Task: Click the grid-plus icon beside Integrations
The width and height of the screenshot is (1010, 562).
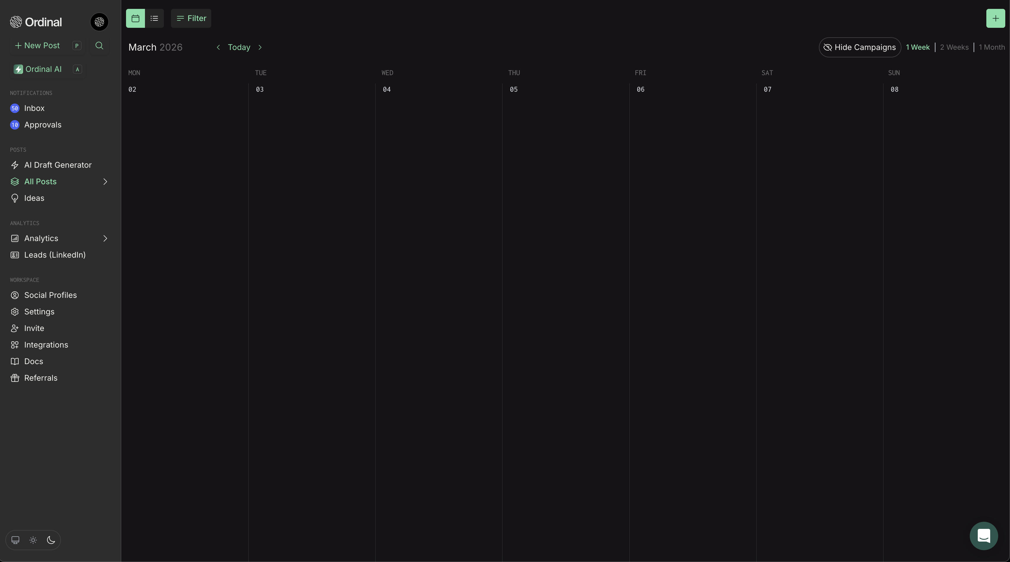Action: tap(14, 345)
